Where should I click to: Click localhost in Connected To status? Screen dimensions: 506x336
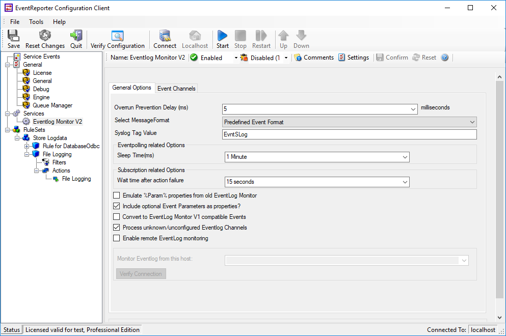(x=483, y=329)
